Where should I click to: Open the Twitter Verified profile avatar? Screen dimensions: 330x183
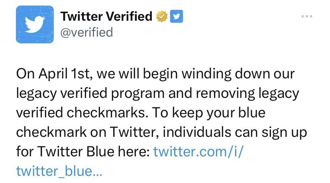pos(35,24)
